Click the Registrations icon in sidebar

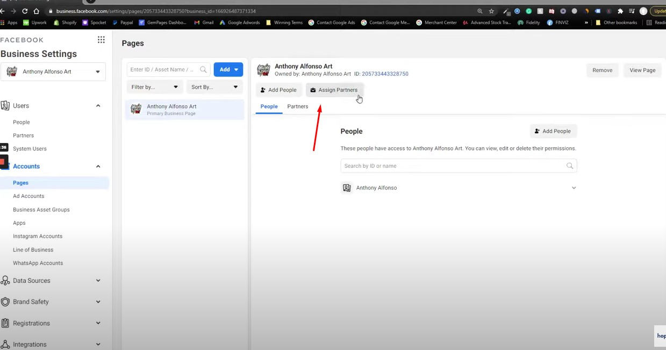5,323
